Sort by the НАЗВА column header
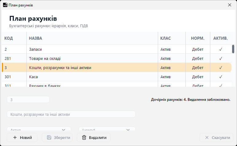This screenshot has height=146, width=237. tap(92, 38)
